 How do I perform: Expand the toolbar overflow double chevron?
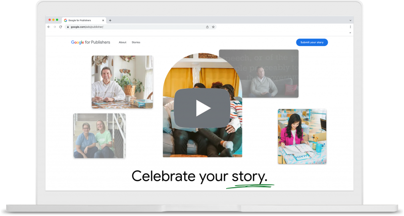click(x=350, y=32)
